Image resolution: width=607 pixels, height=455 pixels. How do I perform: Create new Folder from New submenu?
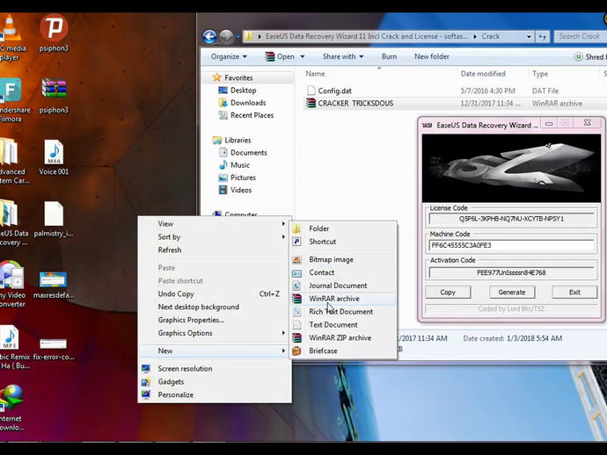[x=343, y=228]
